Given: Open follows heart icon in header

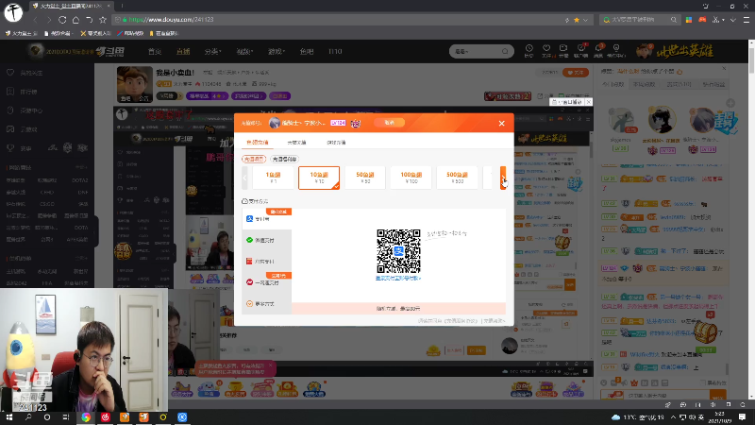Looking at the screenshot, I should (x=546, y=50).
